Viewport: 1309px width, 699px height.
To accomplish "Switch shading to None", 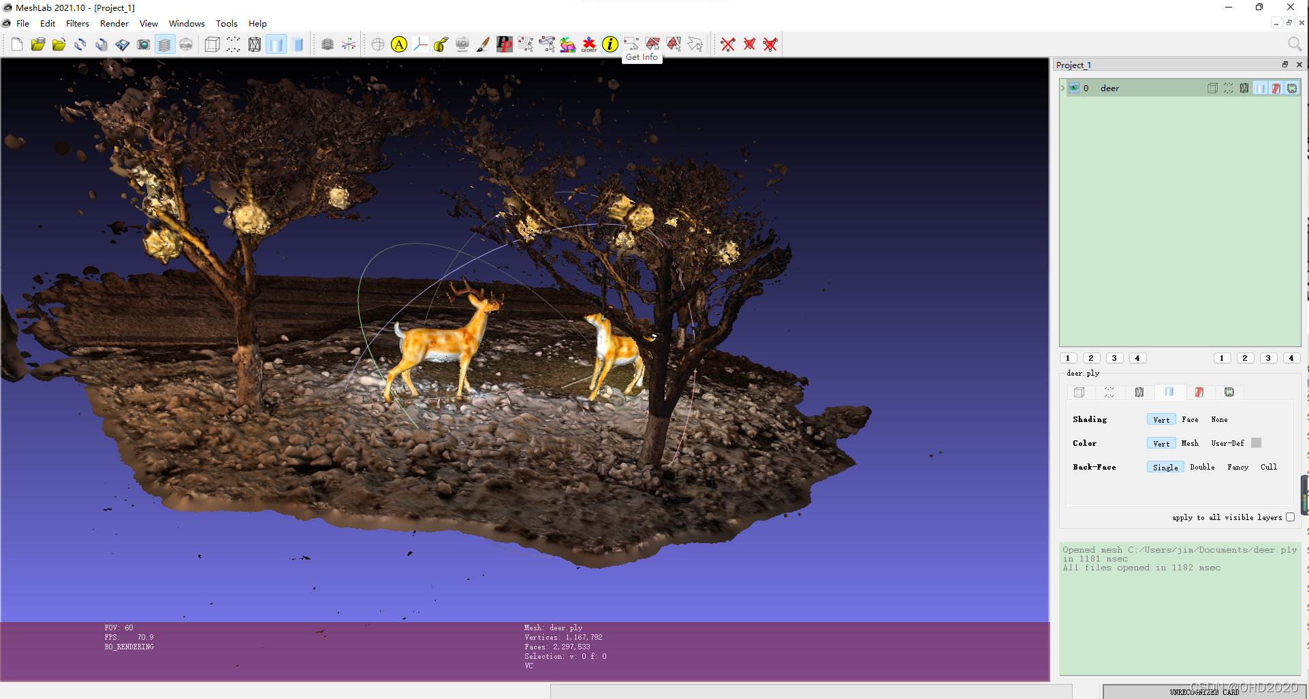I will pyautogui.click(x=1219, y=419).
